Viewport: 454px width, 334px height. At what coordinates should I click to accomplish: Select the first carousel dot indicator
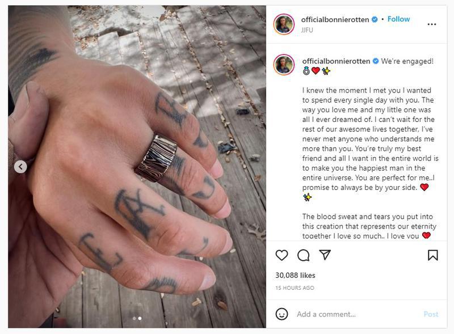pyautogui.click(x=134, y=318)
